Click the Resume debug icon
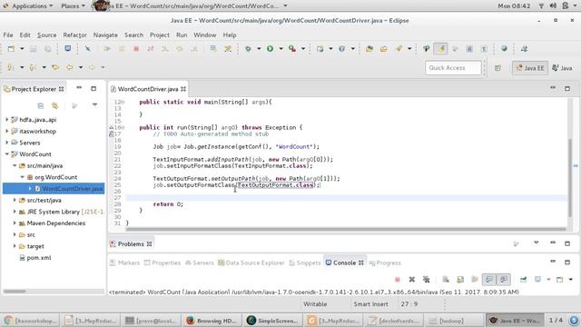581x327 pixels. pos(107,48)
